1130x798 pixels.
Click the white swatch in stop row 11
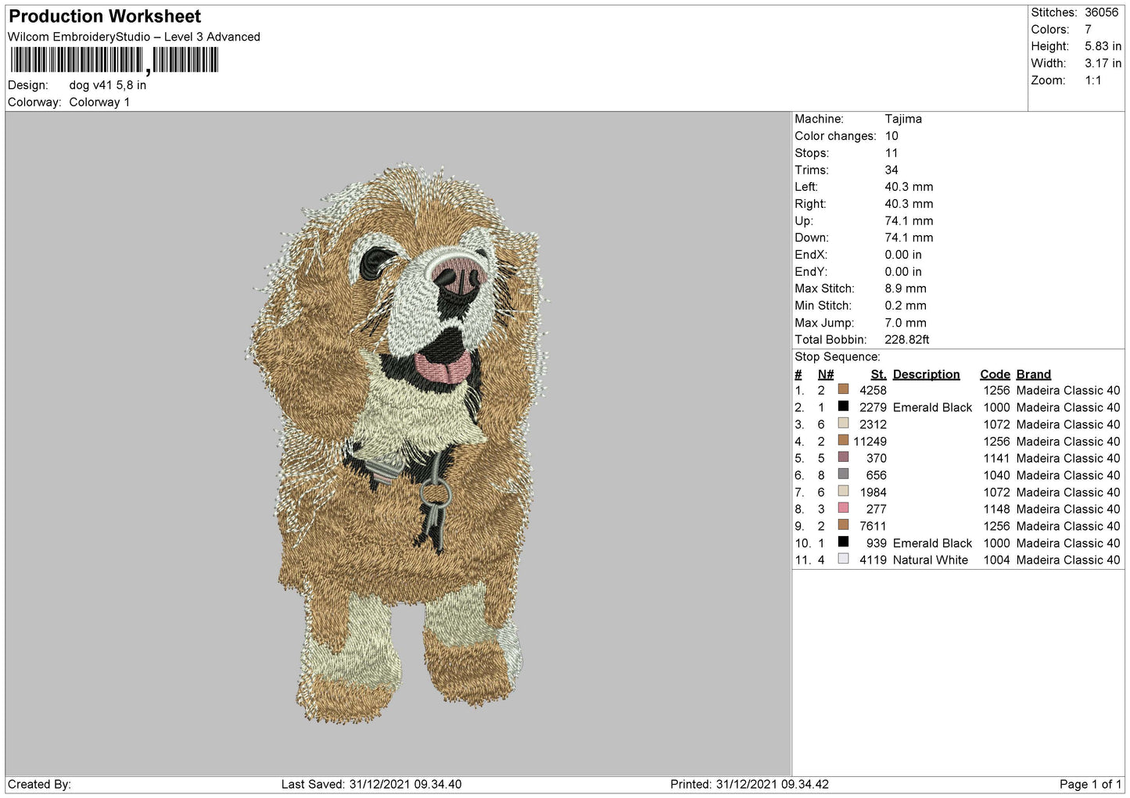coord(843,559)
